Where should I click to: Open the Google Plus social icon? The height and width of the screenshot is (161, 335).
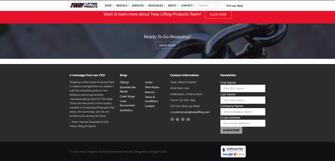click(x=183, y=119)
